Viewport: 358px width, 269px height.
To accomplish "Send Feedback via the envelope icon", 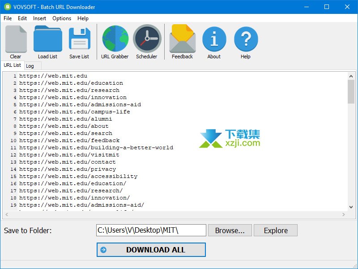I will click(x=183, y=39).
